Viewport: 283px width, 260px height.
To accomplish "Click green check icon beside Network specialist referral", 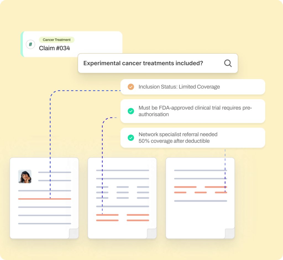I will 131,138.
